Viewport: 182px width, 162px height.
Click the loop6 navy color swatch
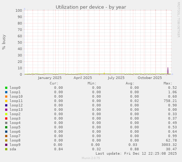(6, 132)
